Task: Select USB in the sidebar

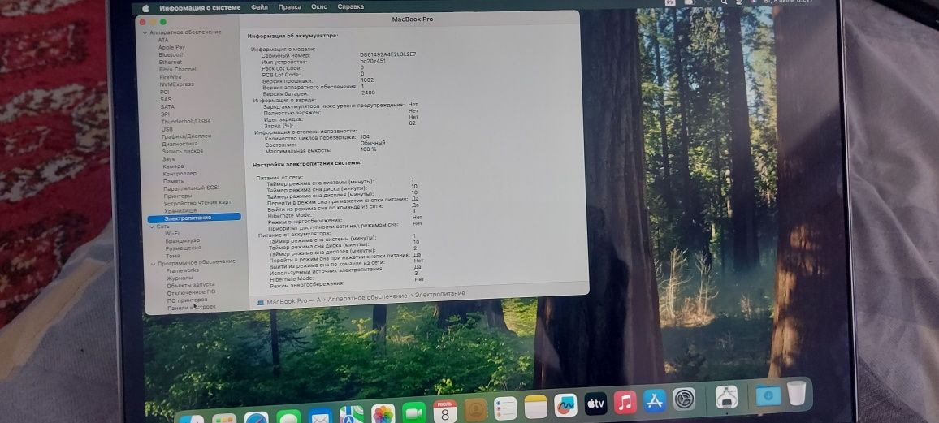Action: pos(167,129)
